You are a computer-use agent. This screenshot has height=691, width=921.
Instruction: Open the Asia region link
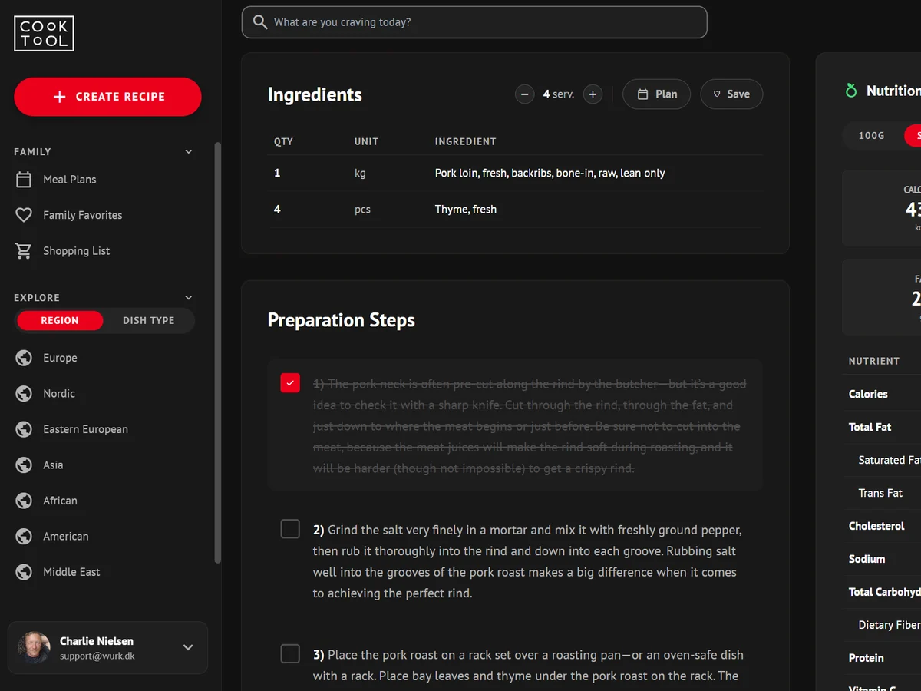tap(53, 465)
